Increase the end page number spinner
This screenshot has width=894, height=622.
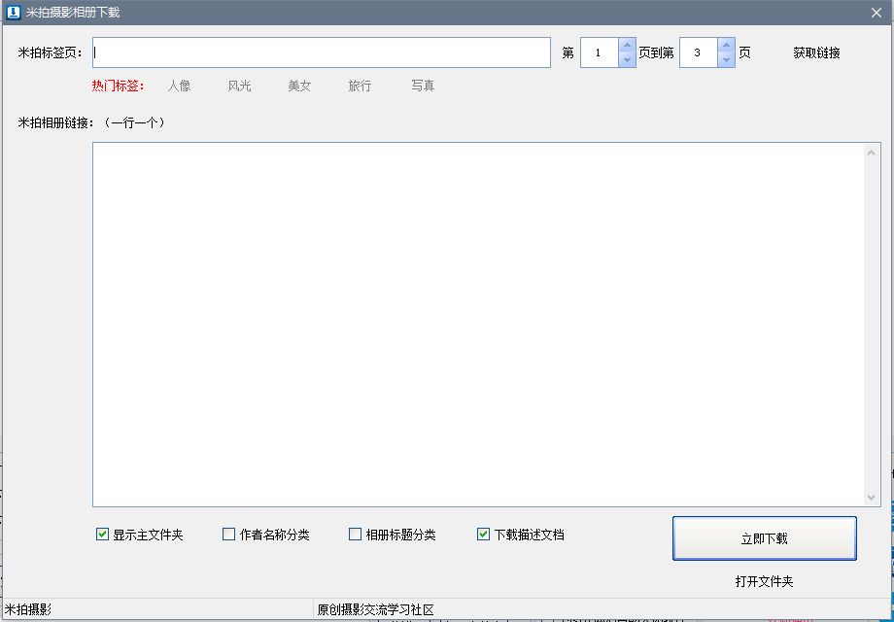(x=727, y=45)
